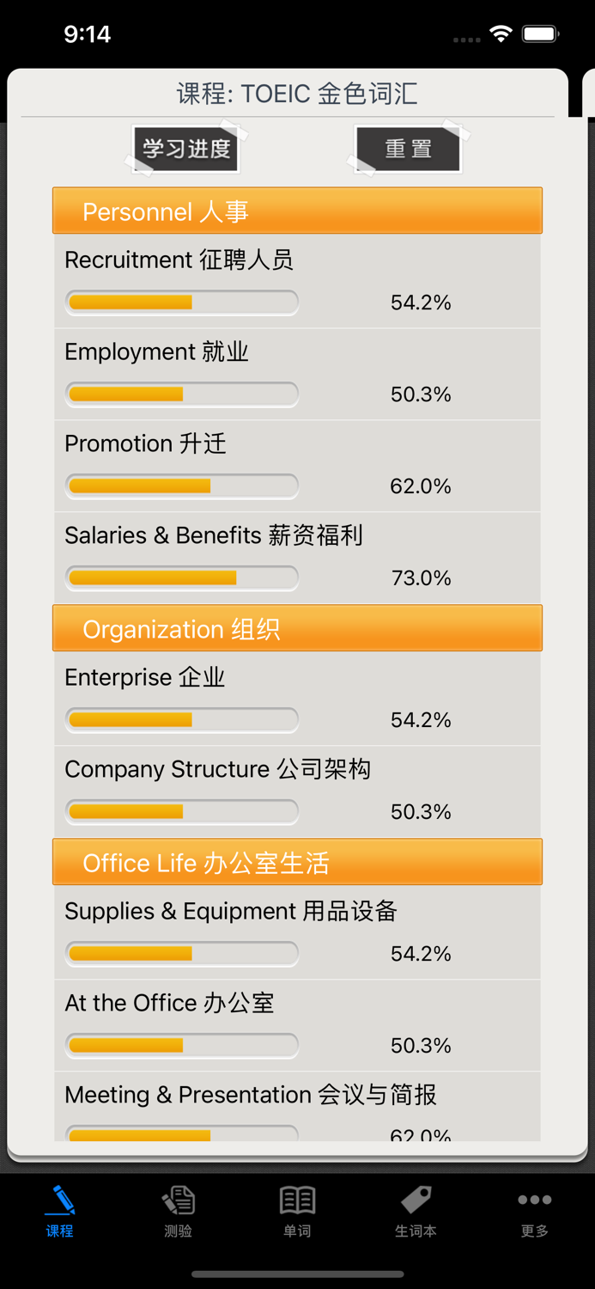Tap the progress bar of Enterprise 企业
The width and height of the screenshot is (595, 1289).
click(181, 719)
